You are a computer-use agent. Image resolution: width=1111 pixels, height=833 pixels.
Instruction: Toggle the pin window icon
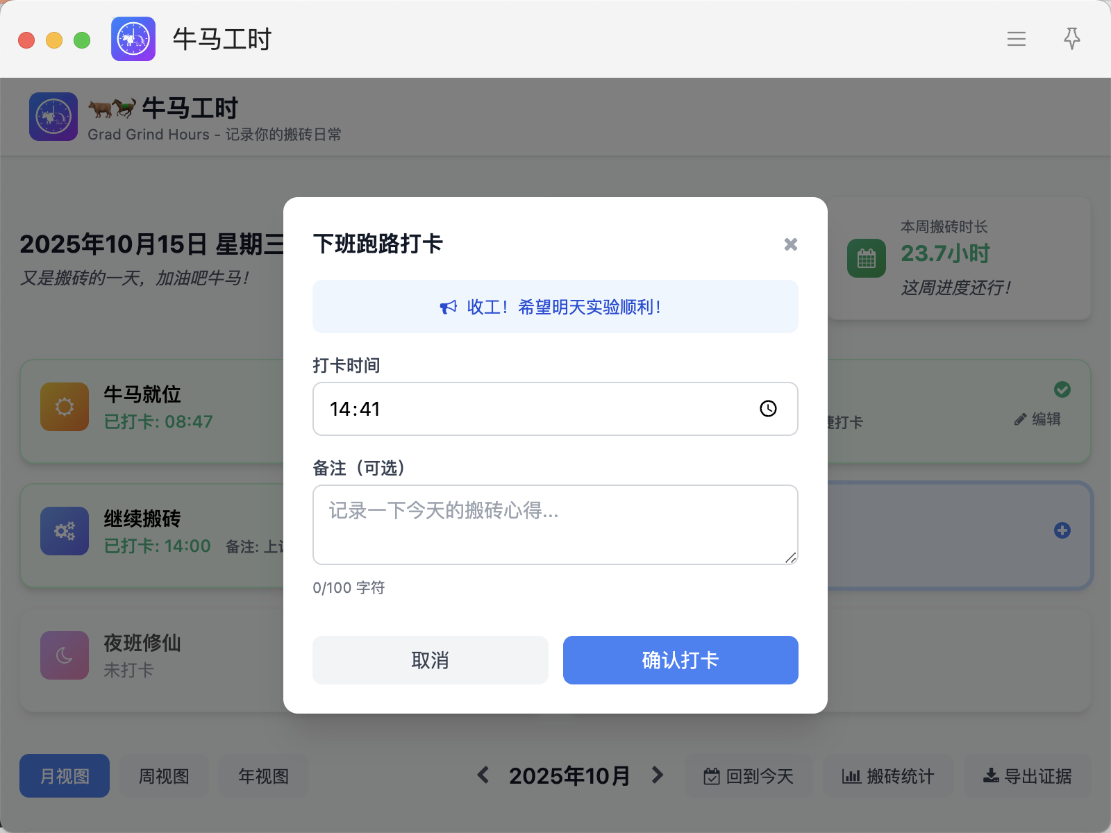1071,39
